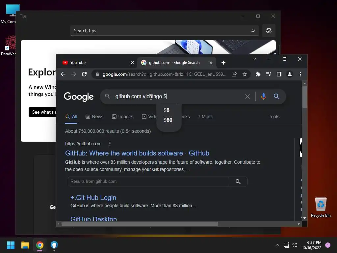Viewport: 337px width, 253px height.
Task: Open the Windows Start menu
Action: pyautogui.click(x=11, y=245)
